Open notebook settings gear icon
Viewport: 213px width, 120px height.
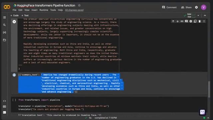pyautogui.click(x=196, y=7)
